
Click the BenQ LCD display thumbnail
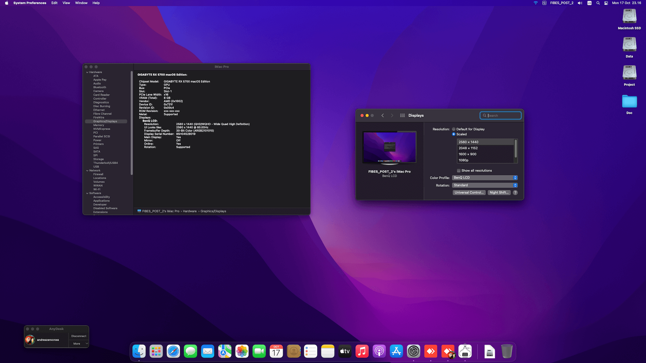pyautogui.click(x=390, y=148)
